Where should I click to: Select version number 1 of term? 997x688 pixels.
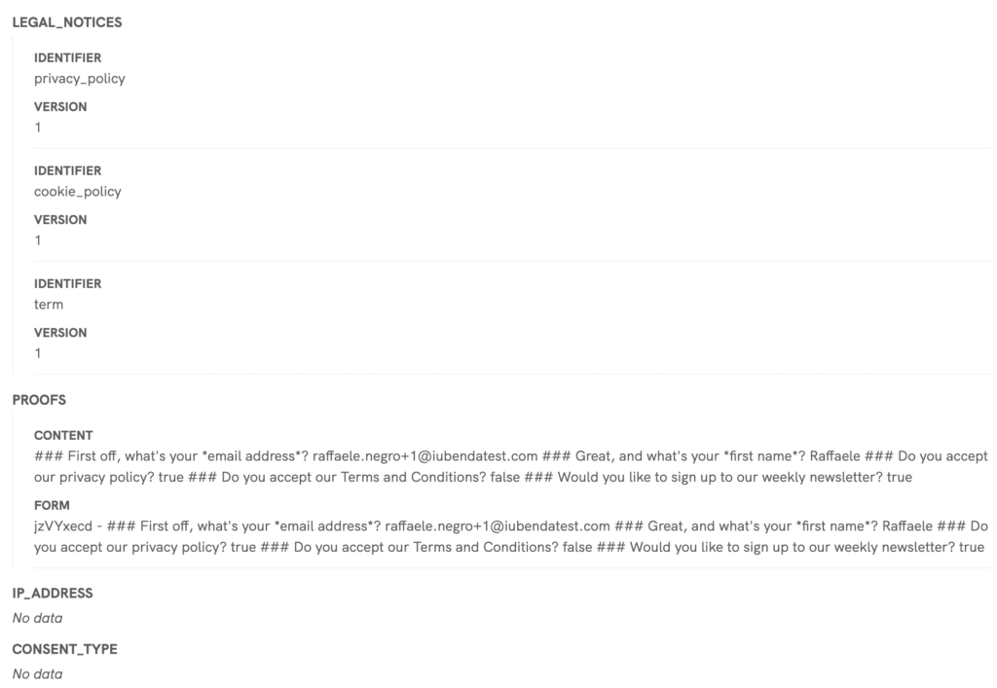point(38,353)
